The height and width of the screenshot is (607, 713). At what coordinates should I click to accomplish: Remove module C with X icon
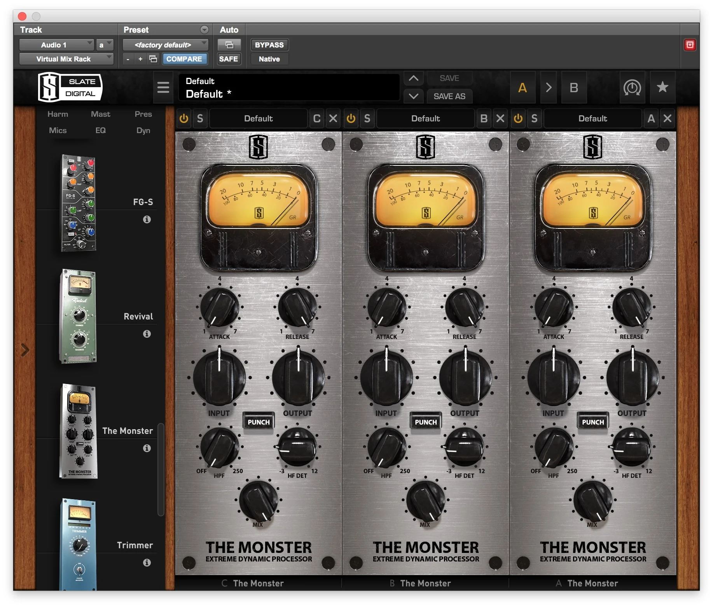tap(333, 118)
